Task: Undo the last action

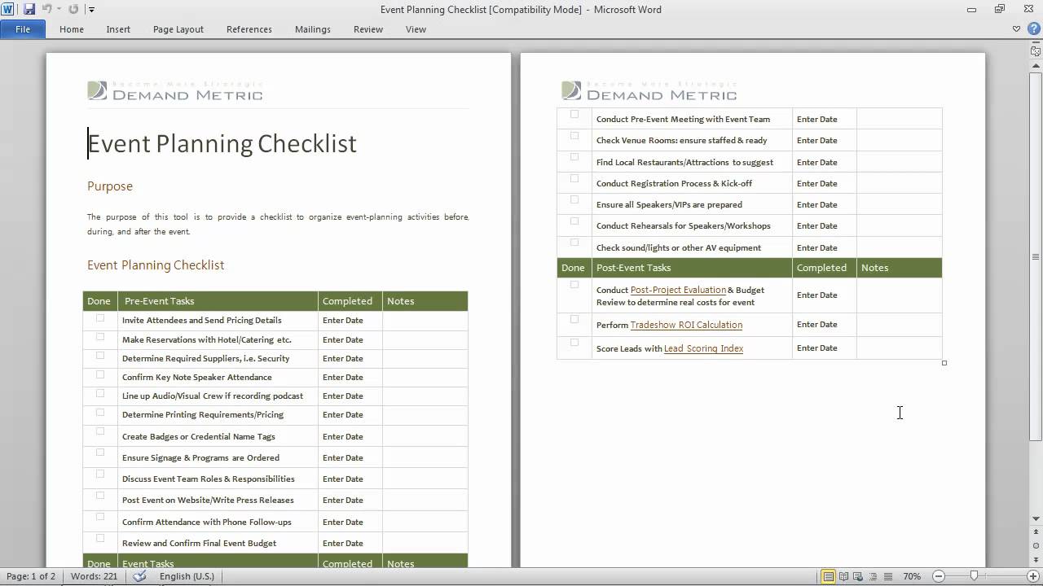Action: point(46,9)
